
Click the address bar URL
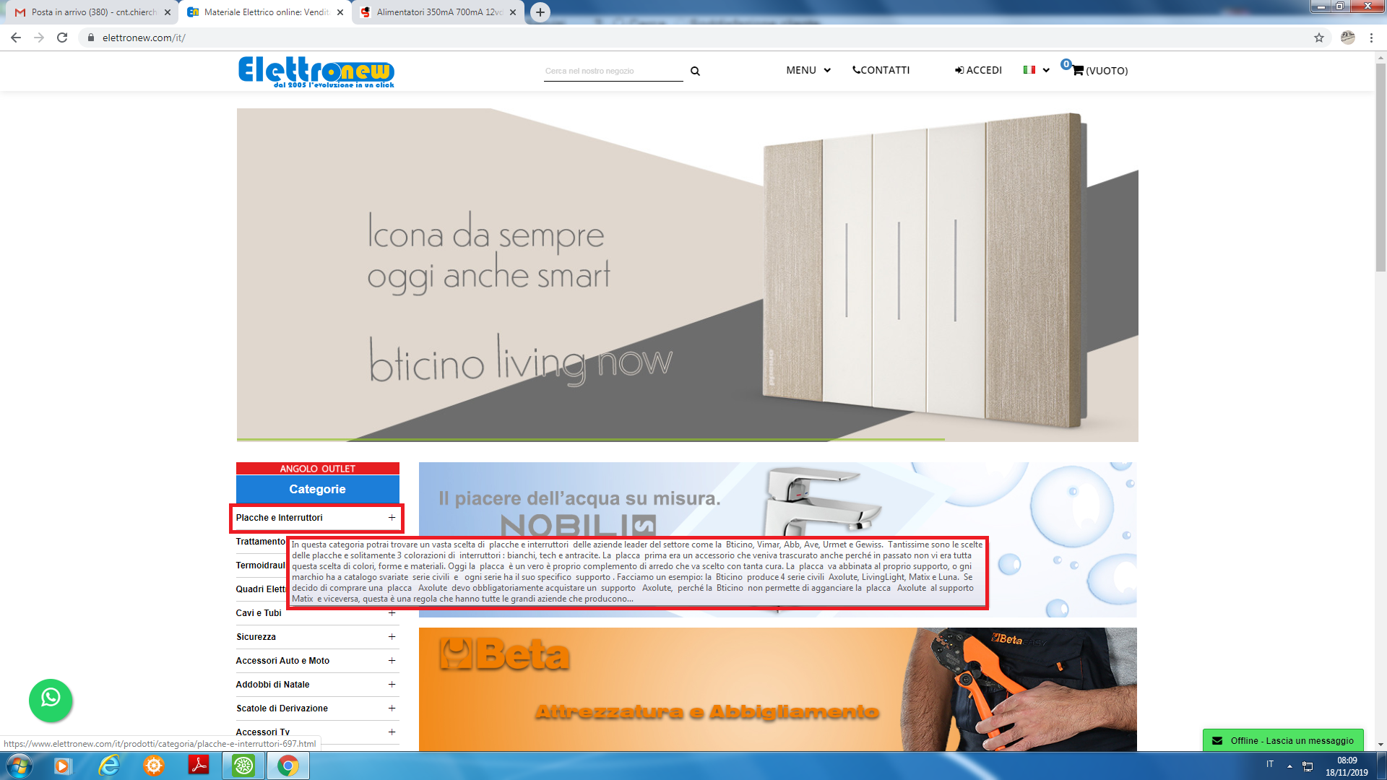144,38
